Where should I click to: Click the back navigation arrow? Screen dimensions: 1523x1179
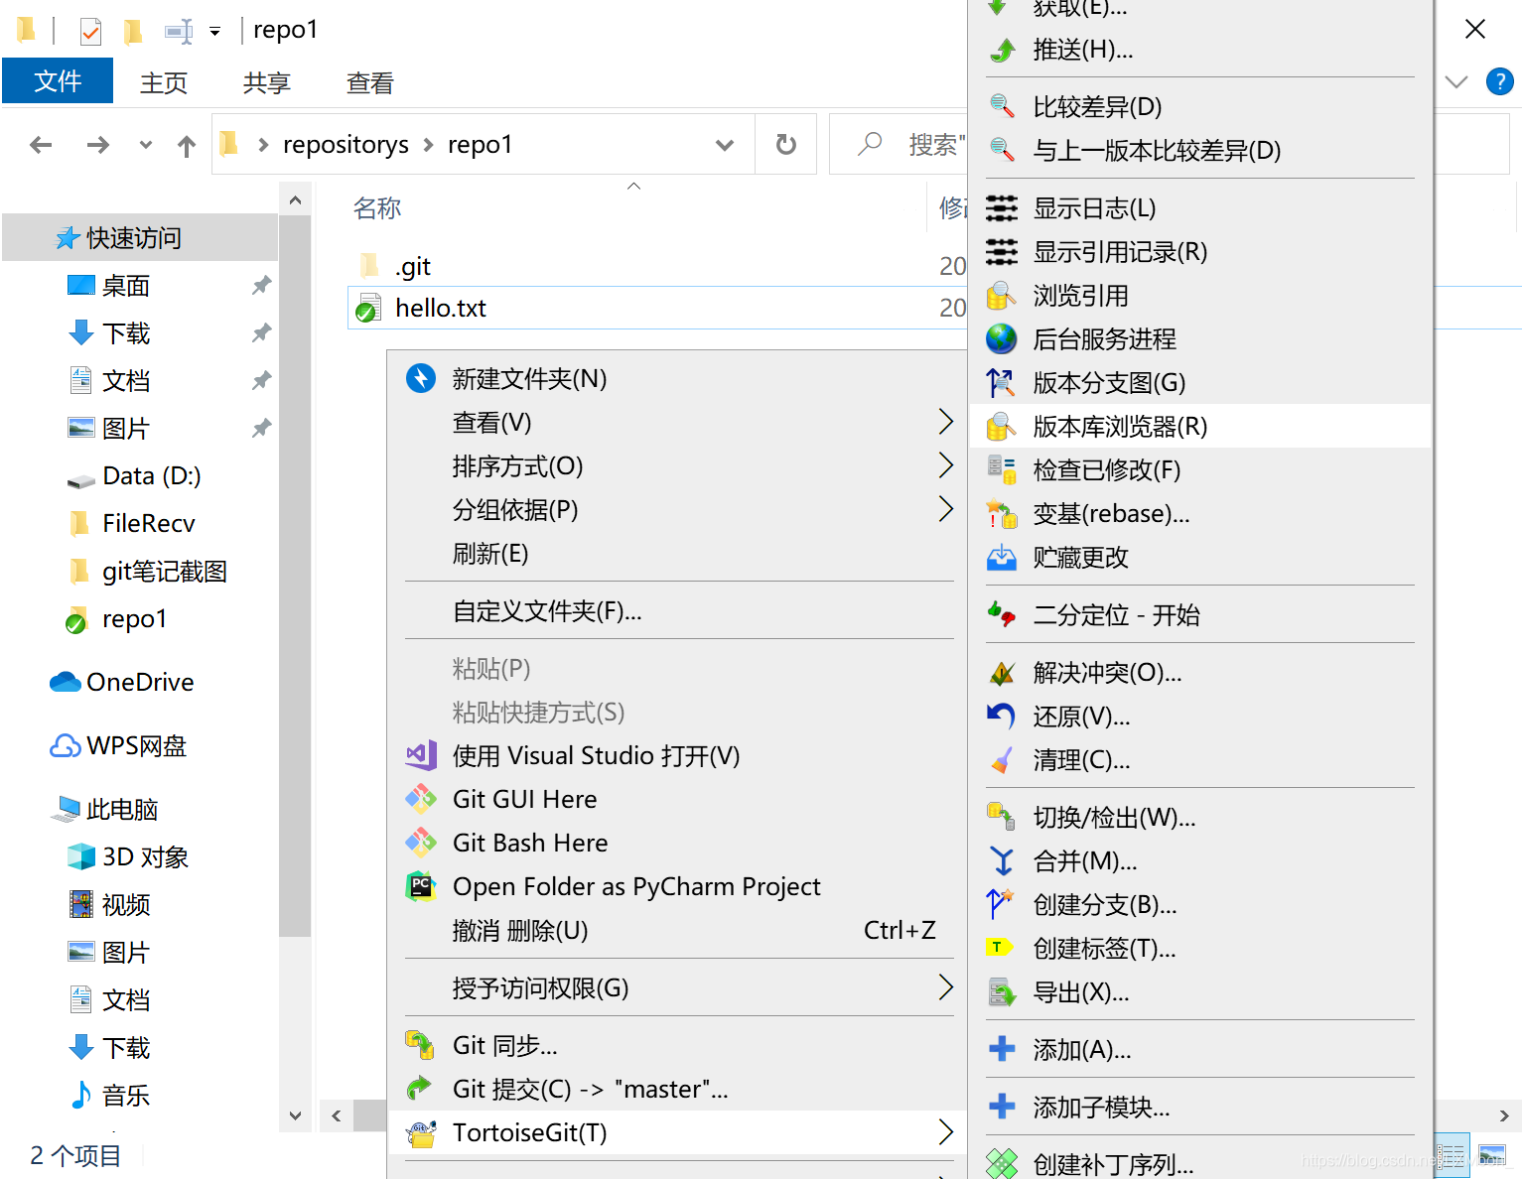(x=41, y=145)
